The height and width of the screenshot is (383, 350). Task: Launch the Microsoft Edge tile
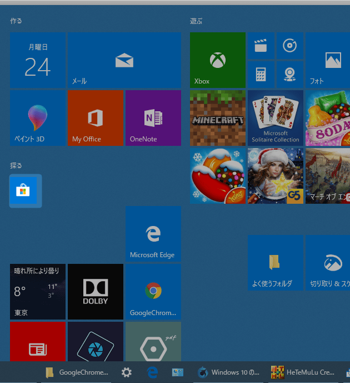[x=153, y=234]
